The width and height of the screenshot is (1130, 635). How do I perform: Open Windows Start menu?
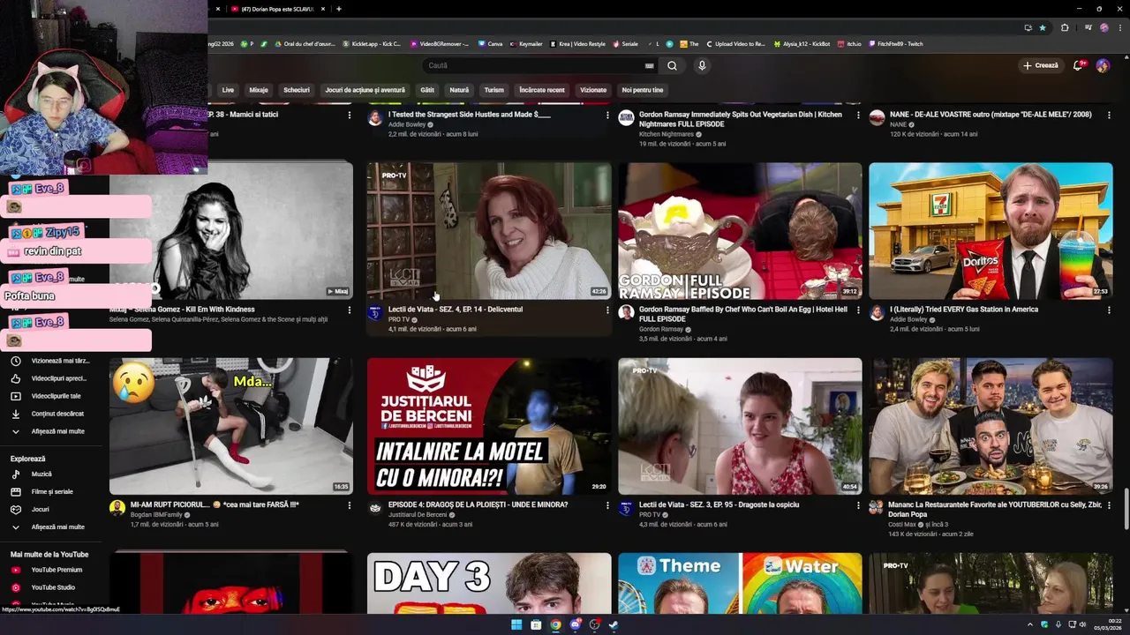tap(516, 624)
